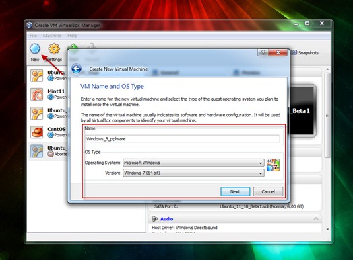353x260 pixels.
Task: Click the wizard help question-mark button
Action: tap(263, 52)
